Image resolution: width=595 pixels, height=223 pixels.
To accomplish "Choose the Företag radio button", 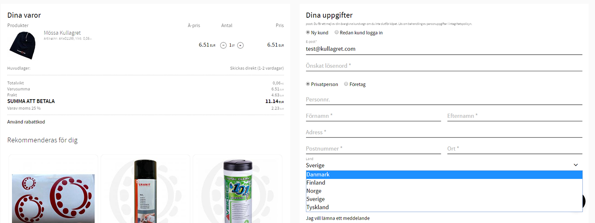I will (346, 84).
